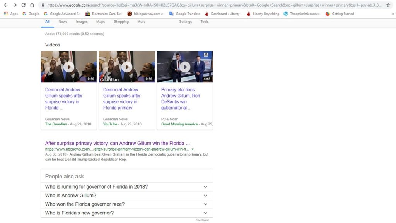Open Gillum video title from The Guardian
This screenshot has width=396, height=223.
[64, 99]
